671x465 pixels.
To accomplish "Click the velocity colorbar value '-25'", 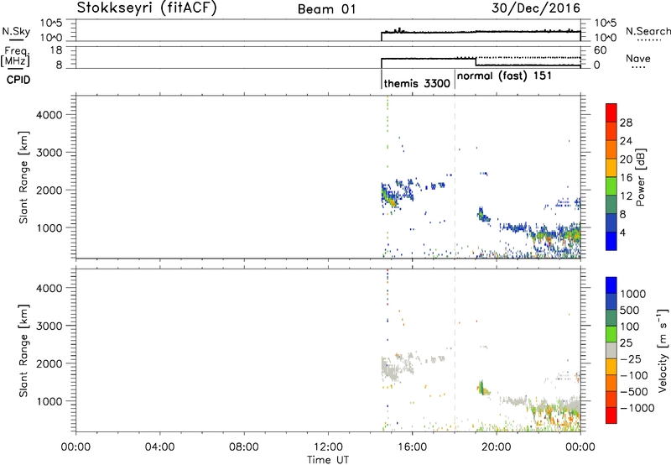I will click(x=631, y=358).
